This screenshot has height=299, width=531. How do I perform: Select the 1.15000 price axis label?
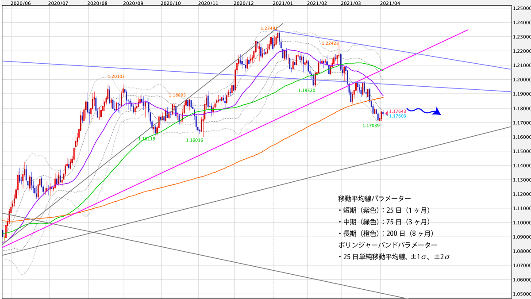521,151
